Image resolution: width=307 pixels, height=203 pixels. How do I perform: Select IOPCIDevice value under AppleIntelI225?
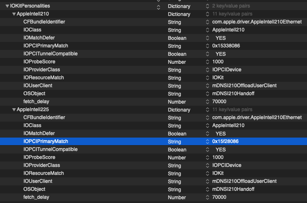click(x=227, y=165)
